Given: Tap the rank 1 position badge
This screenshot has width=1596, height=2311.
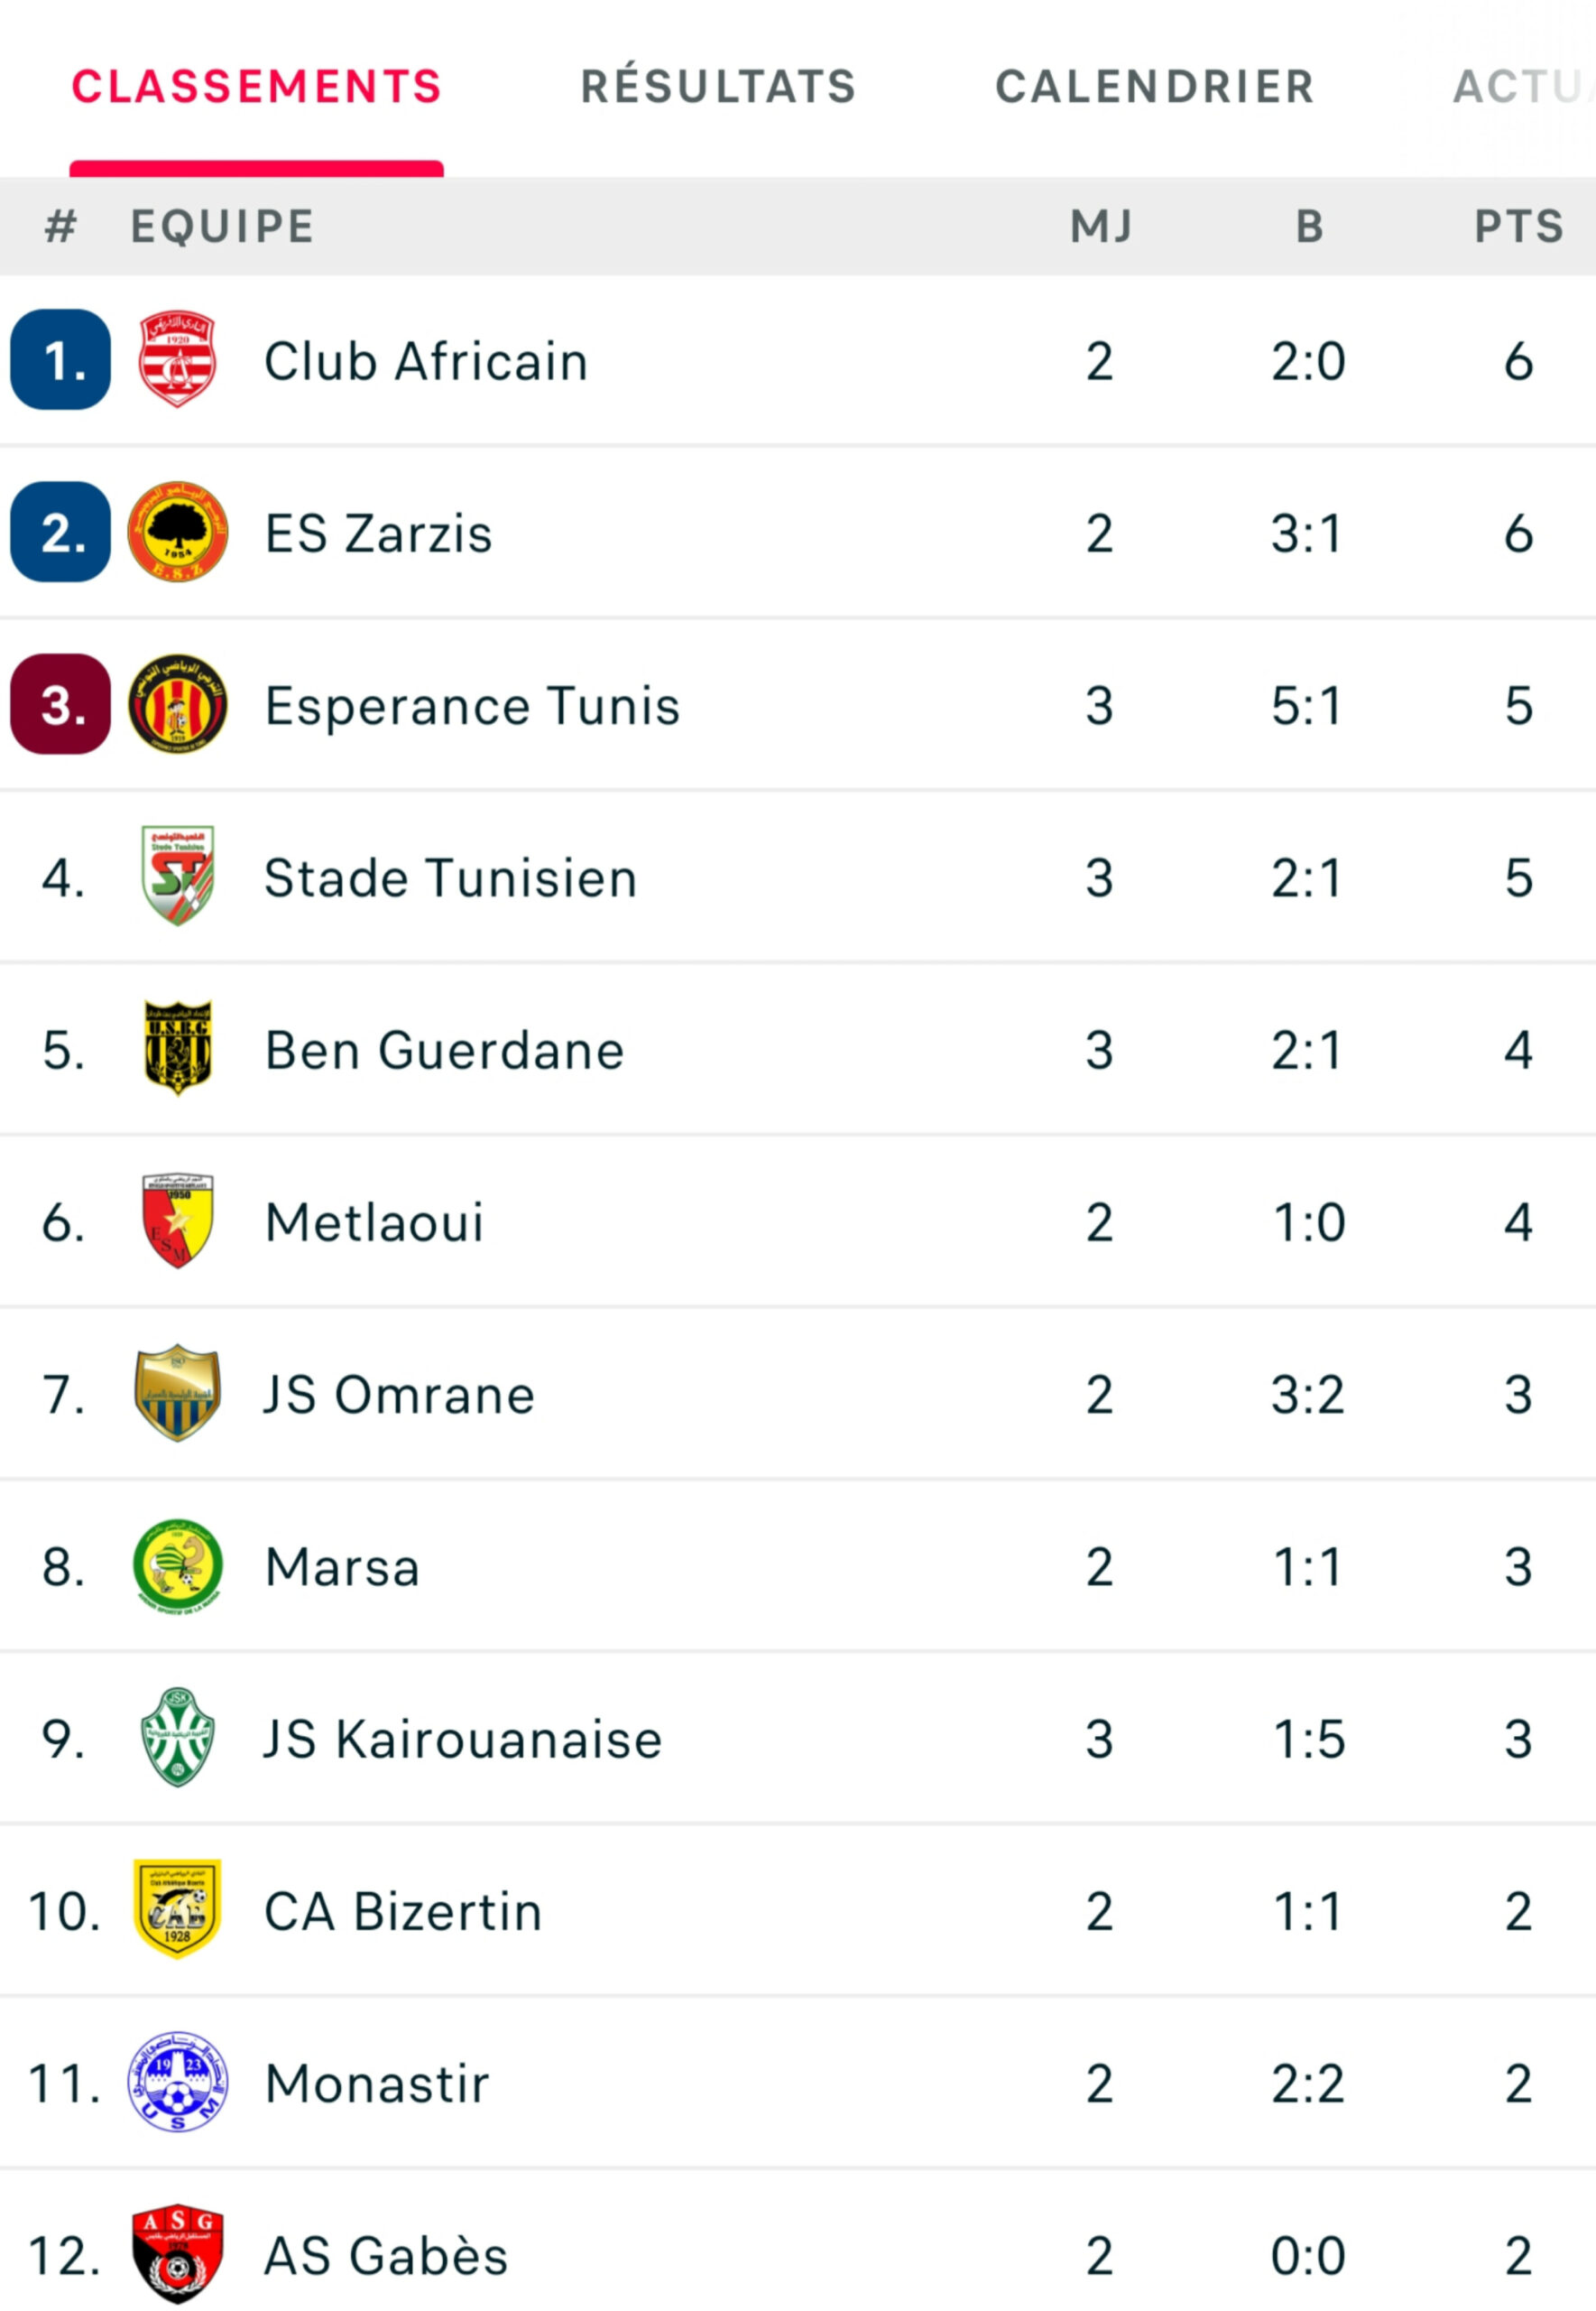Looking at the screenshot, I should [60, 359].
